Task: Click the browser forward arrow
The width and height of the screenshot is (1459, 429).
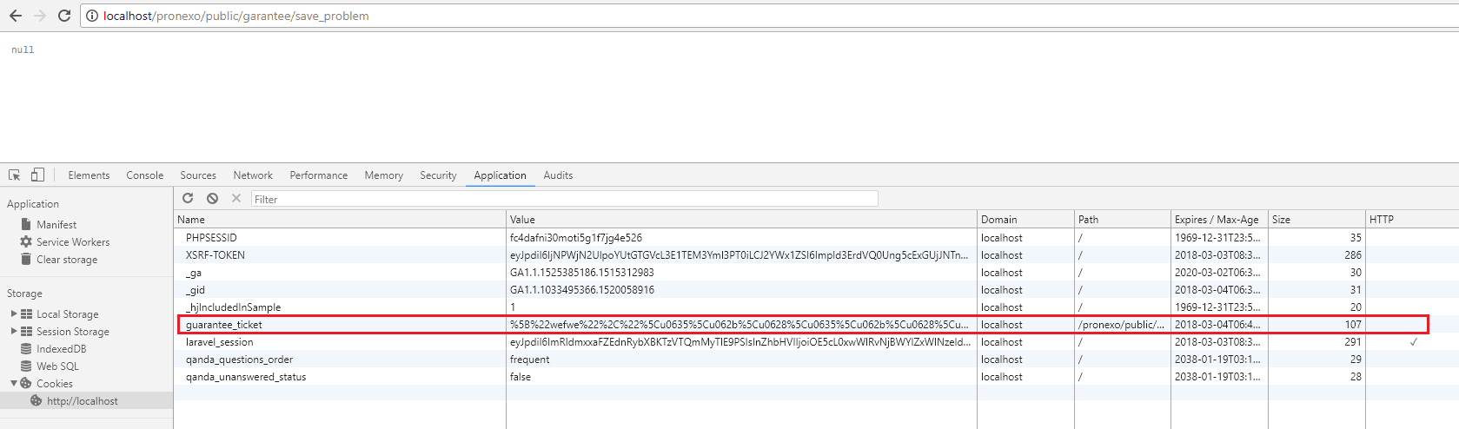Action: pyautogui.click(x=39, y=16)
